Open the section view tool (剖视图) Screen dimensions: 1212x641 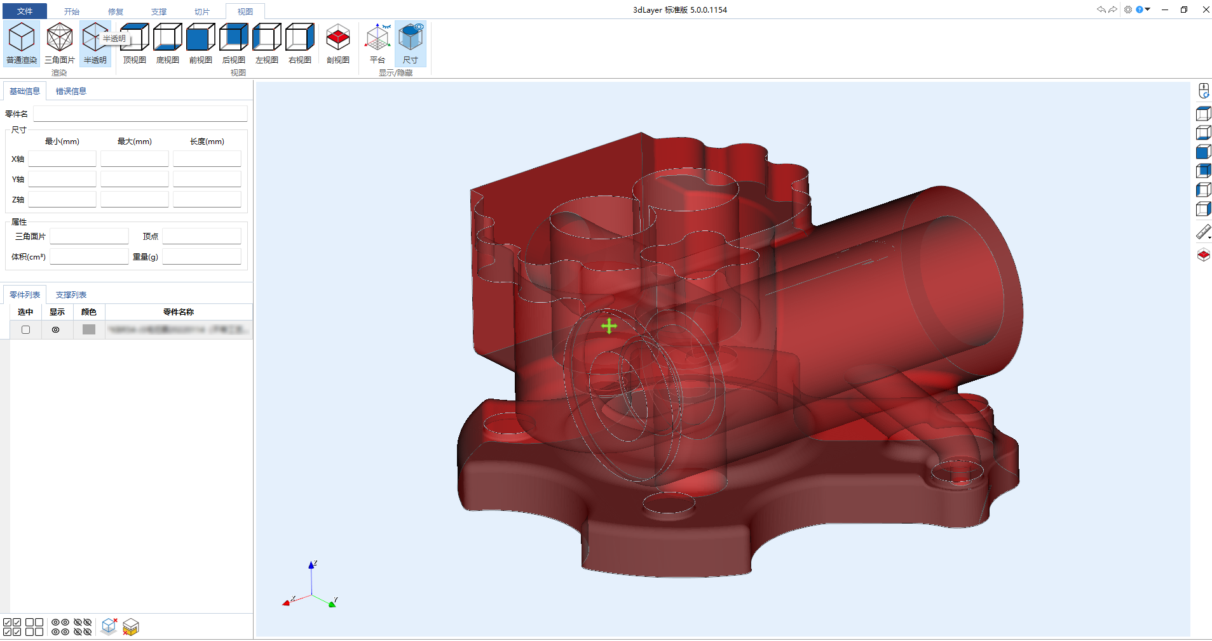coord(338,43)
